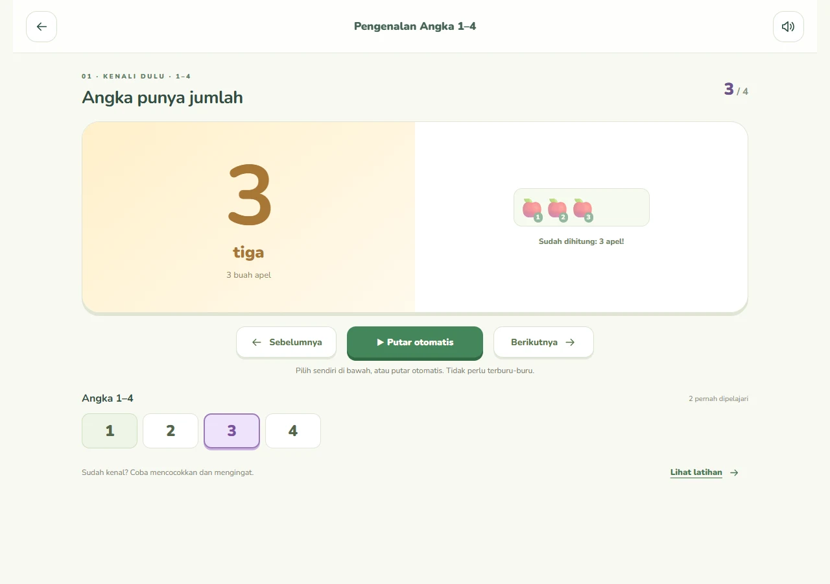The image size is (830, 584).
Task: Select number 2 card
Action: point(171,431)
